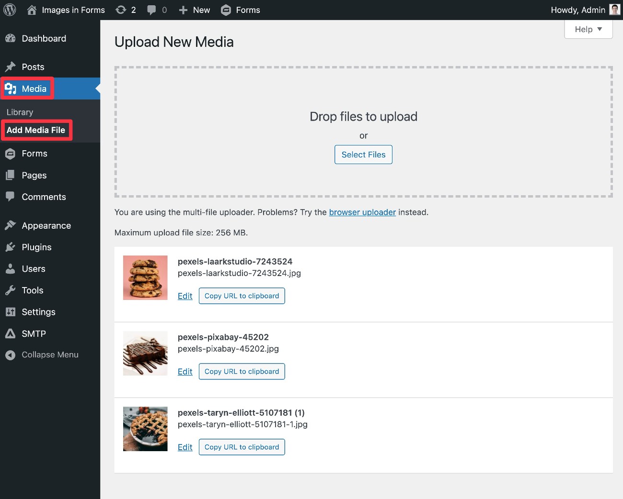Open the comments icon in the top bar
This screenshot has width=623, height=499.
[x=151, y=10]
